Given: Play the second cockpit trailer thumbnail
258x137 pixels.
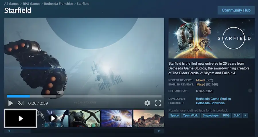Looking at the screenshot, I should 53,118.
